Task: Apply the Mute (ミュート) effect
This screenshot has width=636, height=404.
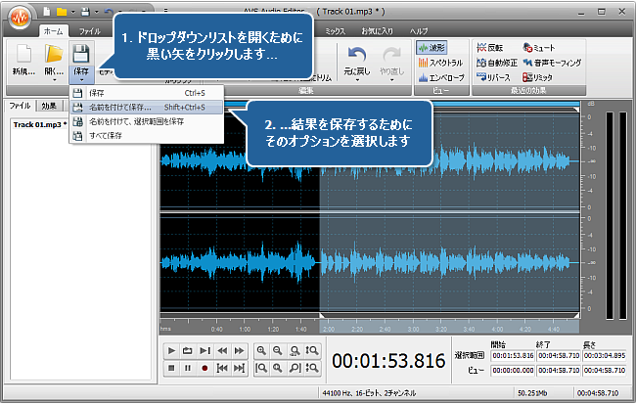Action: pos(539,47)
